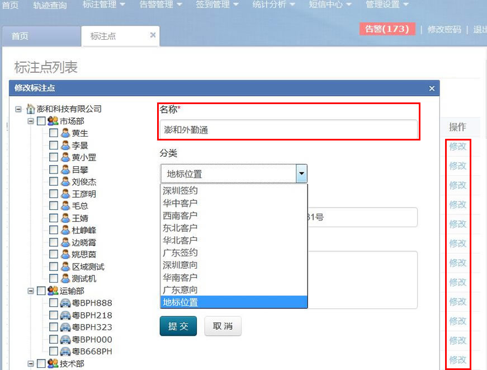Screen dimensions: 487x370
Task: Open the 告警管理 dropdown menu
Action: [x=160, y=4]
